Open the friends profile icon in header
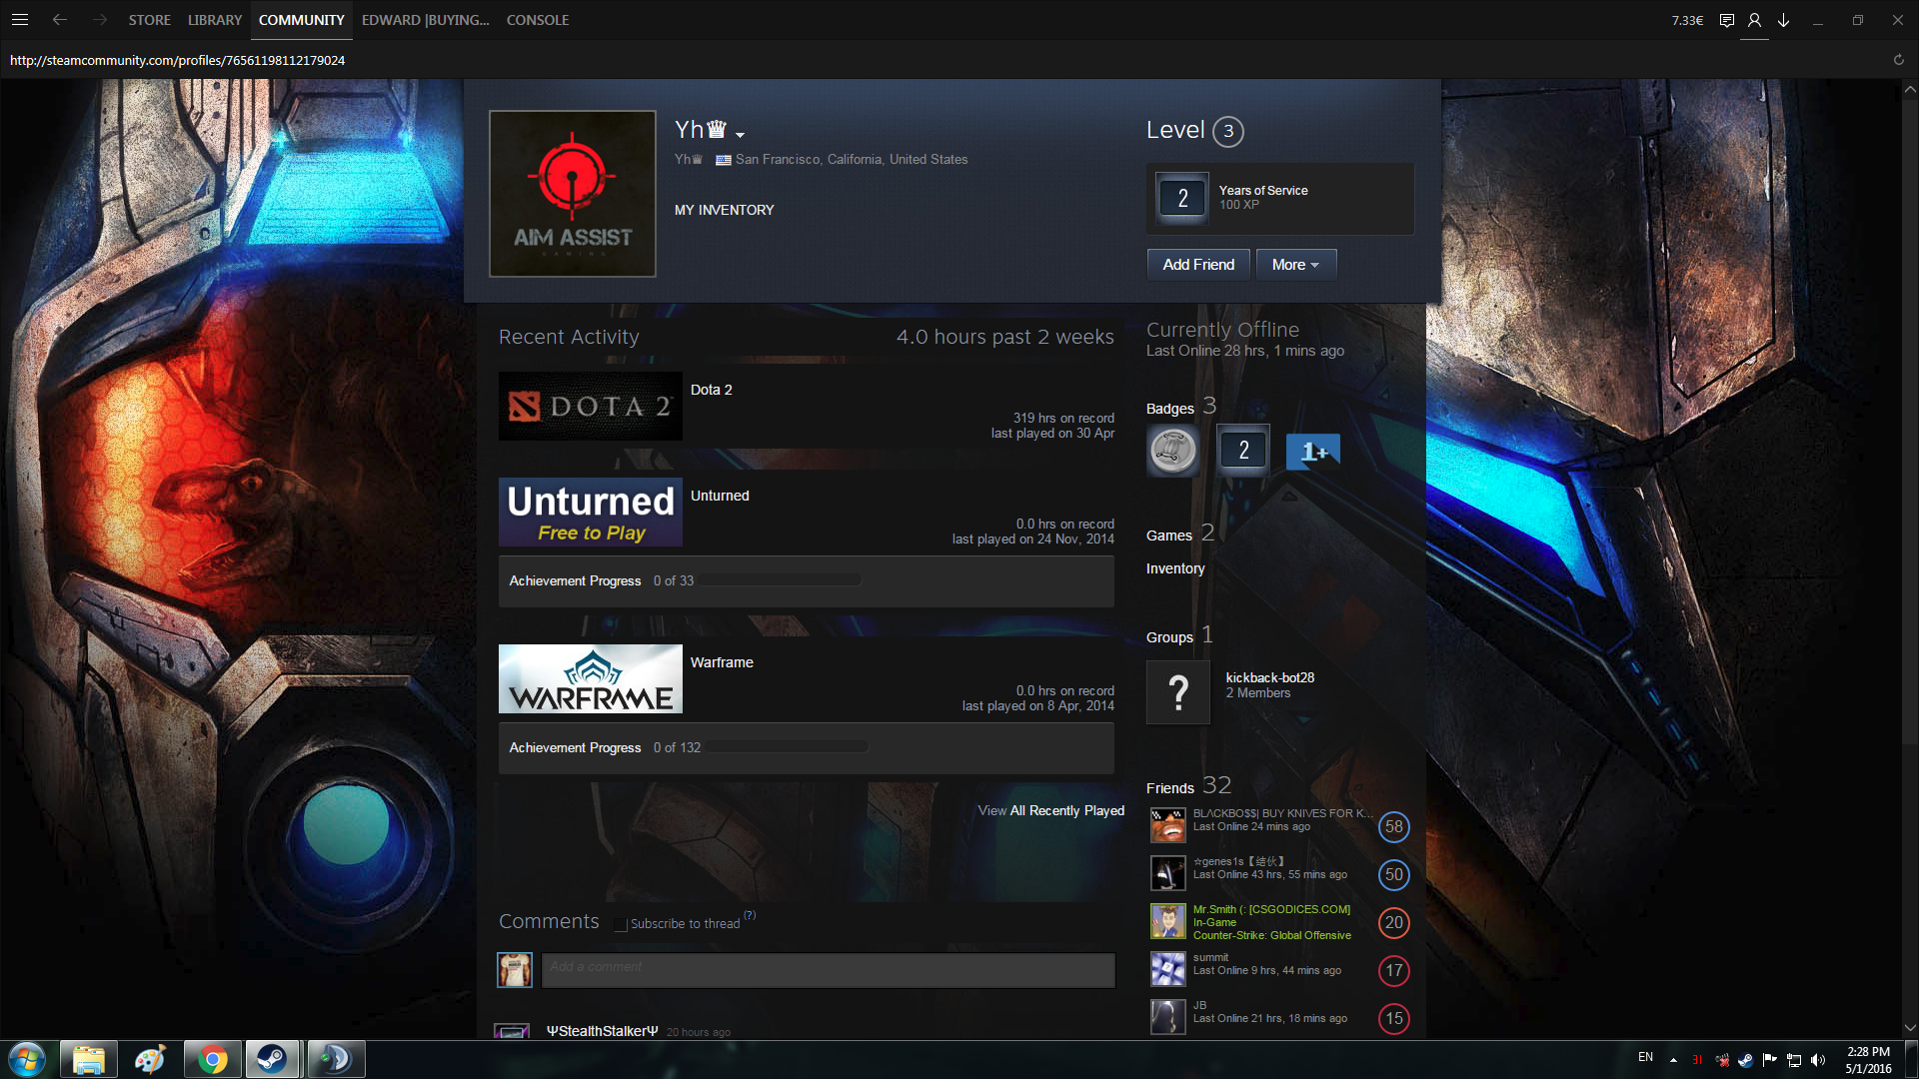1919x1079 pixels. tap(1754, 20)
